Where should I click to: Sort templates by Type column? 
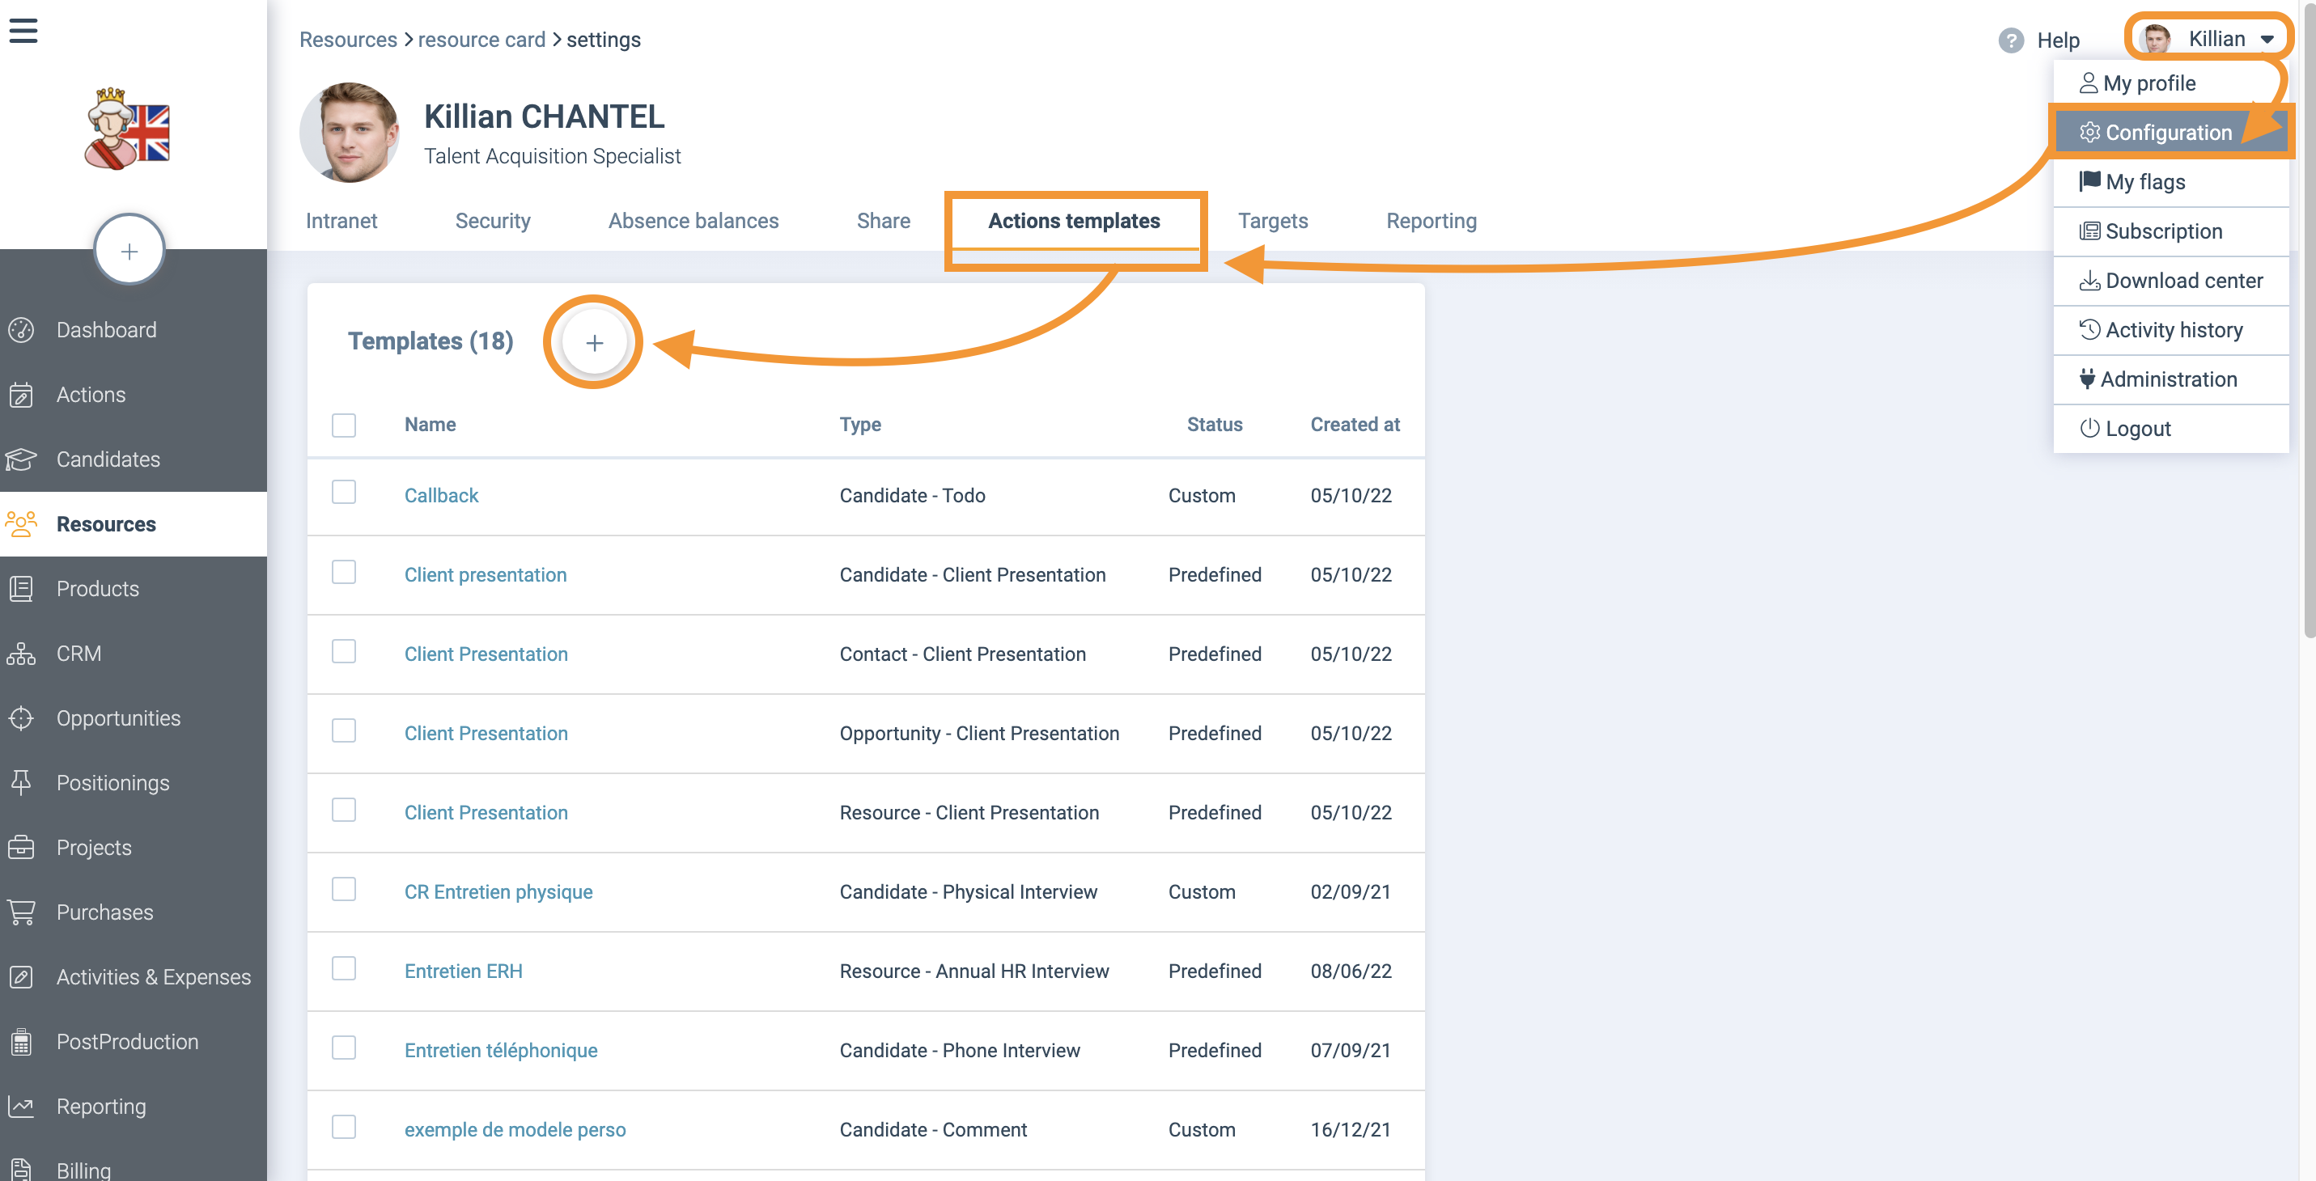click(x=859, y=424)
